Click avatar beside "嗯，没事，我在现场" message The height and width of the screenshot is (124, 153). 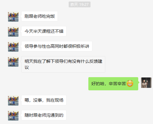point(13,100)
